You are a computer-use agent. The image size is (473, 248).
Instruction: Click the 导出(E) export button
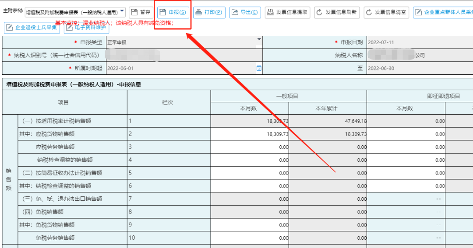pos(245,12)
